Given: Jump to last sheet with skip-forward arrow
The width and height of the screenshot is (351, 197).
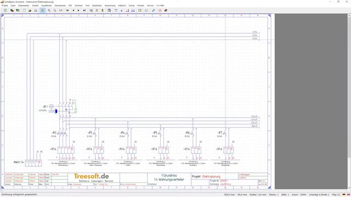Looking at the screenshot, I should [x=84, y=10].
